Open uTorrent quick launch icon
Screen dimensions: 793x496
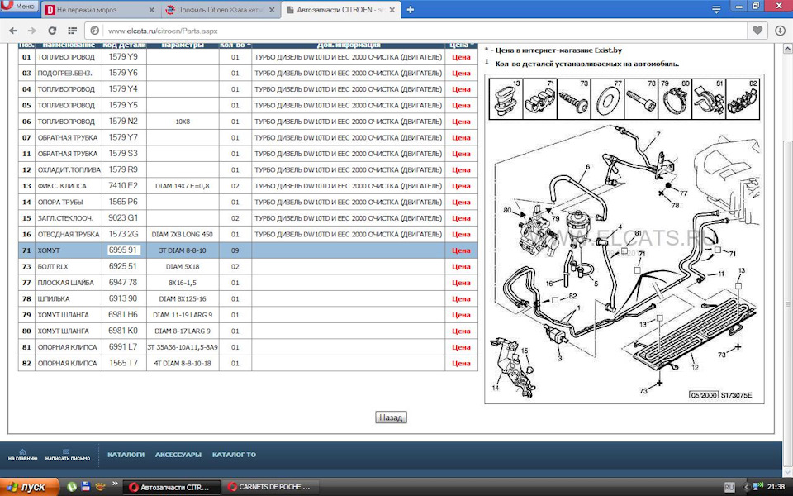tap(72, 487)
